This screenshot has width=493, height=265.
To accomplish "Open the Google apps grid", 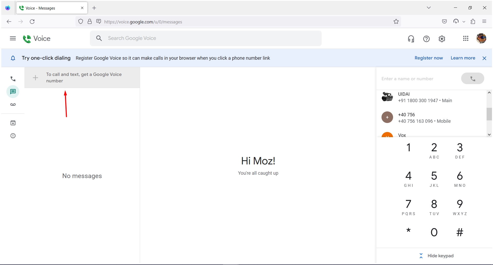I will [466, 39].
